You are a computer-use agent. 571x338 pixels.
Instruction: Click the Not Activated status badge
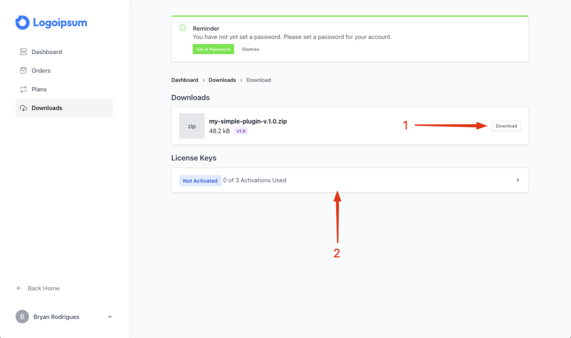[200, 181]
